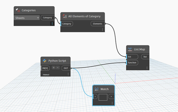Viewport: 178px width, 112px height.
Task: Click the CPython3 engine label
Action: [46, 75]
